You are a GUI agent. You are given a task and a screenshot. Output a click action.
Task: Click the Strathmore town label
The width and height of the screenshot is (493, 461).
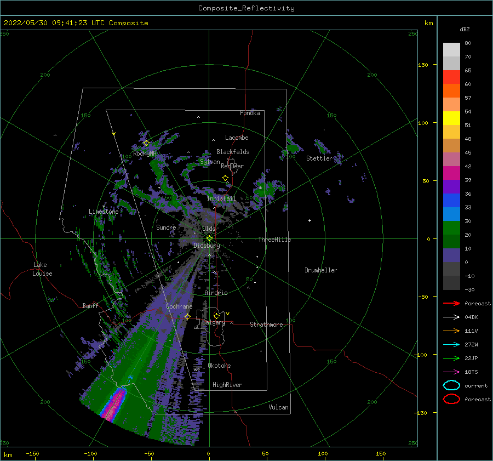[x=266, y=325]
